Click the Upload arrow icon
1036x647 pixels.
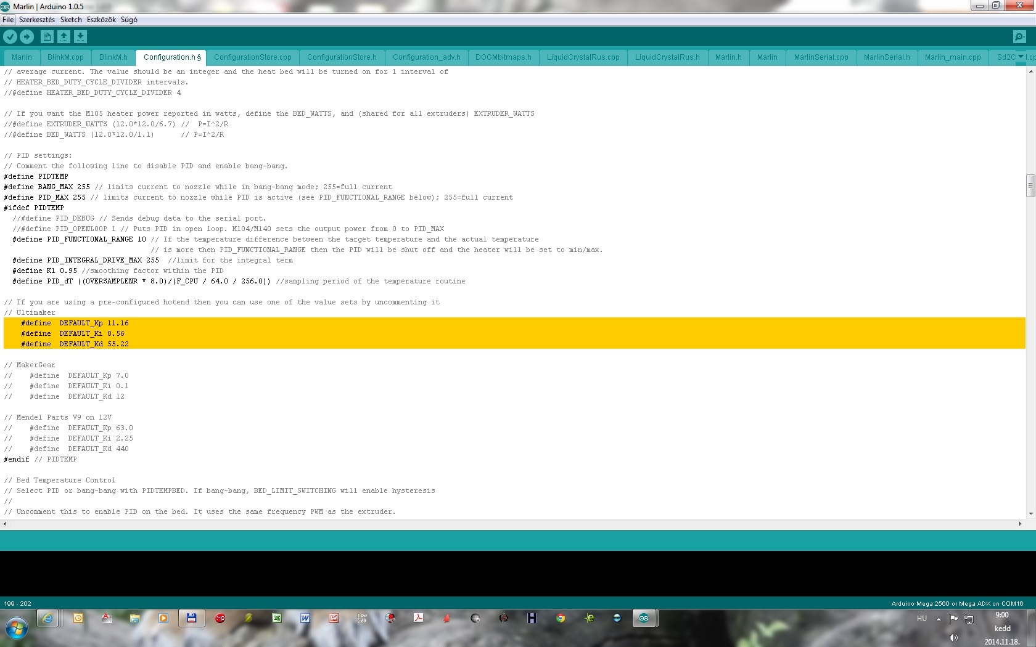click(27, 37)
